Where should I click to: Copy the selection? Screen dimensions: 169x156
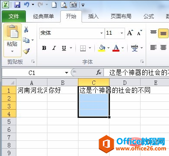click(x=26, y=40)
